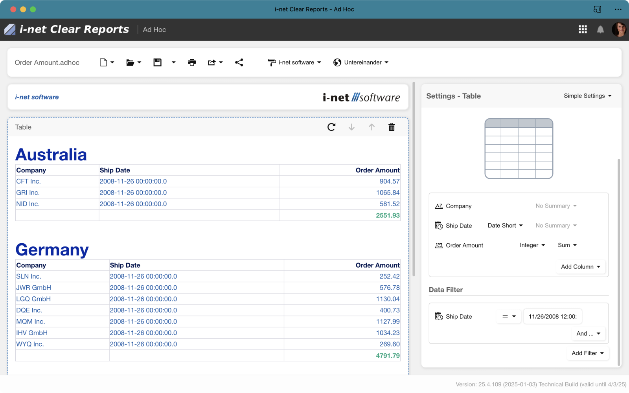Open the Sum aggregation dropdown for Order Amount
Screen dimensions: 629x393
click(x=567, y=245)
